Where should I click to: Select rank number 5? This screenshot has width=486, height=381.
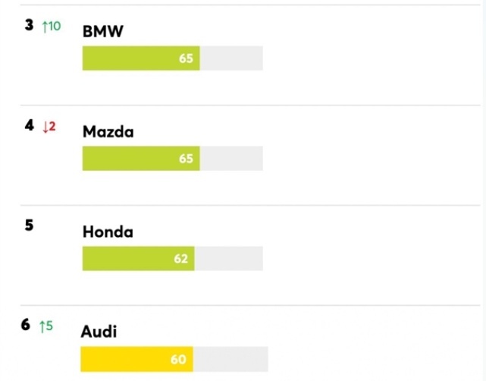(29, 225)
